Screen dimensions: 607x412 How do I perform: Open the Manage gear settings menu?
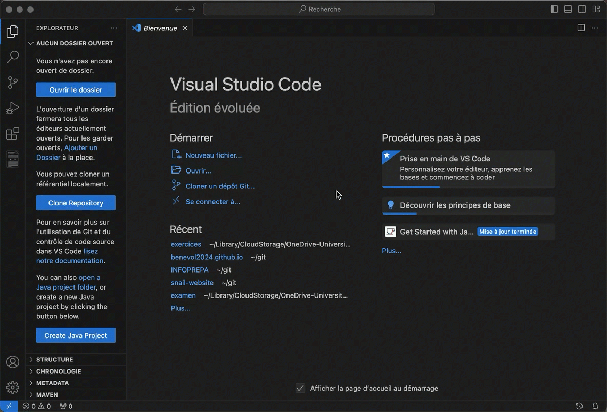[13, 387]
